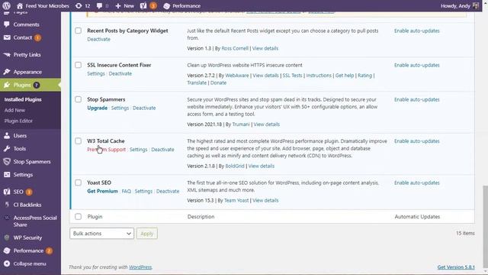
Task: Open Plugin Editor submenu item
Action: tap(18, 121)
